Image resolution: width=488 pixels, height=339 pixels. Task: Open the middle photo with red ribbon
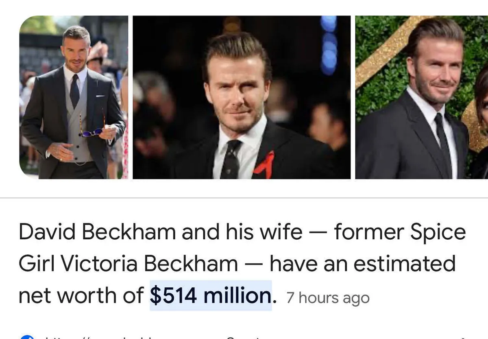point(241,97)
